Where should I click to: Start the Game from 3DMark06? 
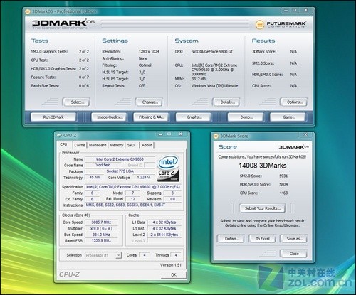288,117
